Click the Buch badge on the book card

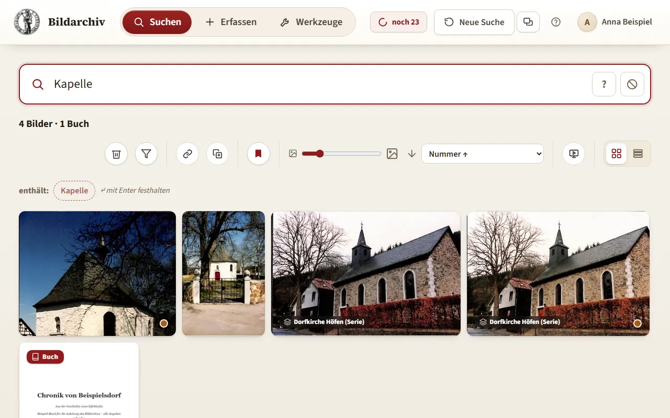point(45,357)
